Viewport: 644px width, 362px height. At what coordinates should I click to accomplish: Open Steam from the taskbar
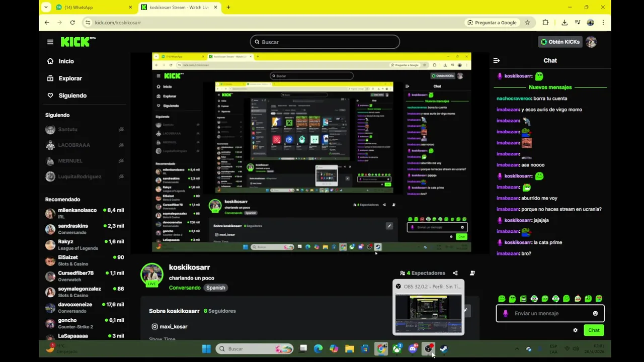click(444, 348)
